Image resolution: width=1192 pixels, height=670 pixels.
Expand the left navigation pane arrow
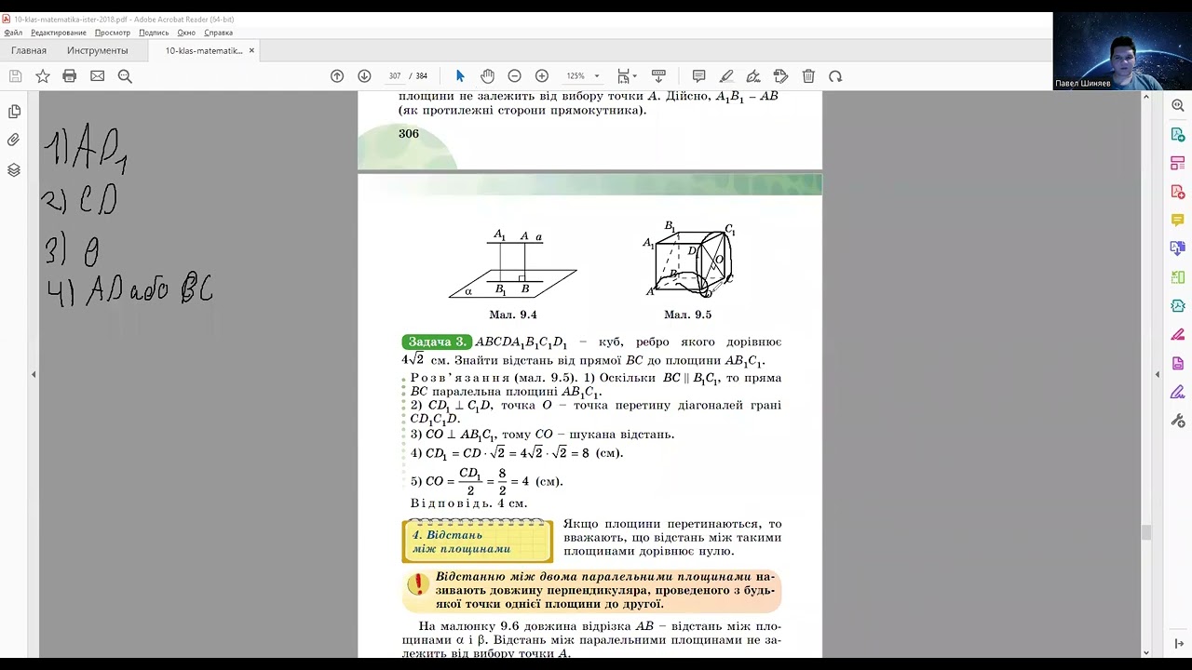(34, 374)
